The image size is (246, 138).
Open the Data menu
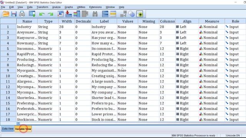click(x=30, y=7)
